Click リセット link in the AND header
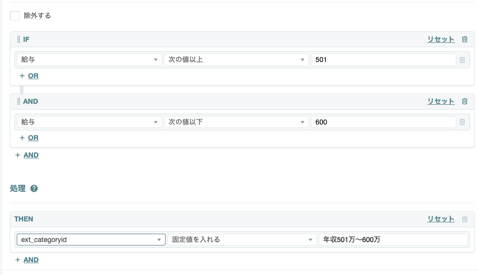 (441, 101)
